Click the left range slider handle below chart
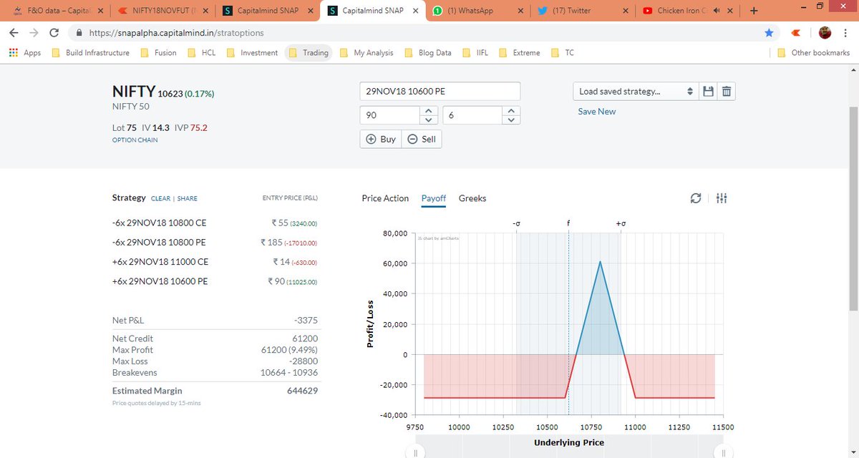 pos(414,452)
